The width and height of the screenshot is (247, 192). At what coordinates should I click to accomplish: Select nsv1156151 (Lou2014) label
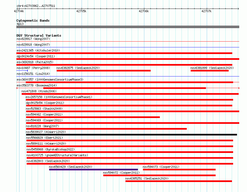pos(33,74)
